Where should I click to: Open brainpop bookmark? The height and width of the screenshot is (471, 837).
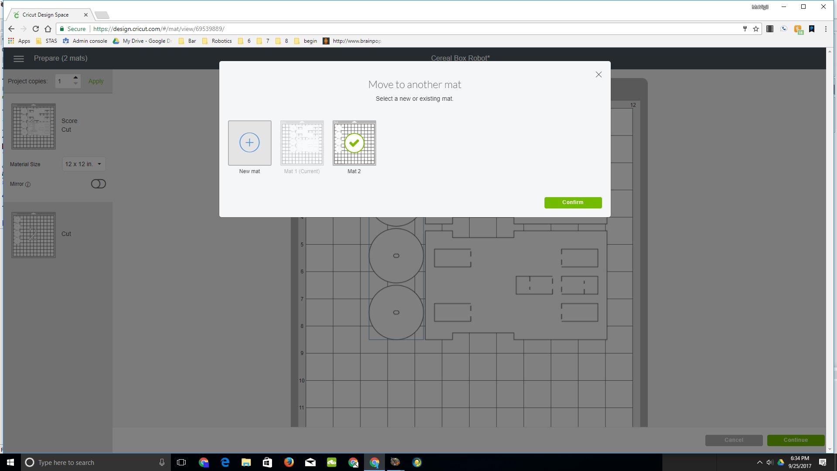coord(352,41)
